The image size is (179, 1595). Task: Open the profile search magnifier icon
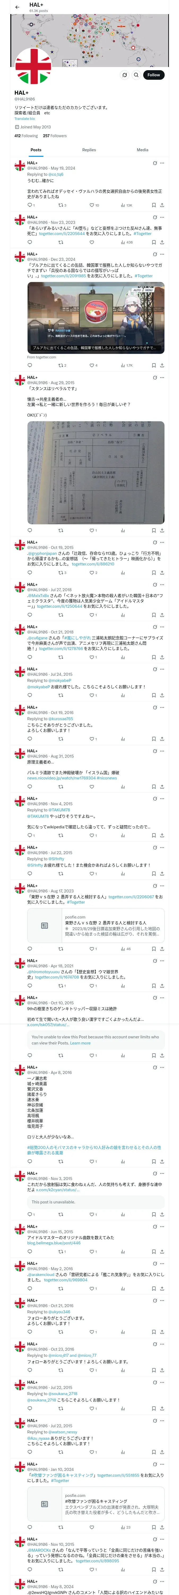click(136, 75)
